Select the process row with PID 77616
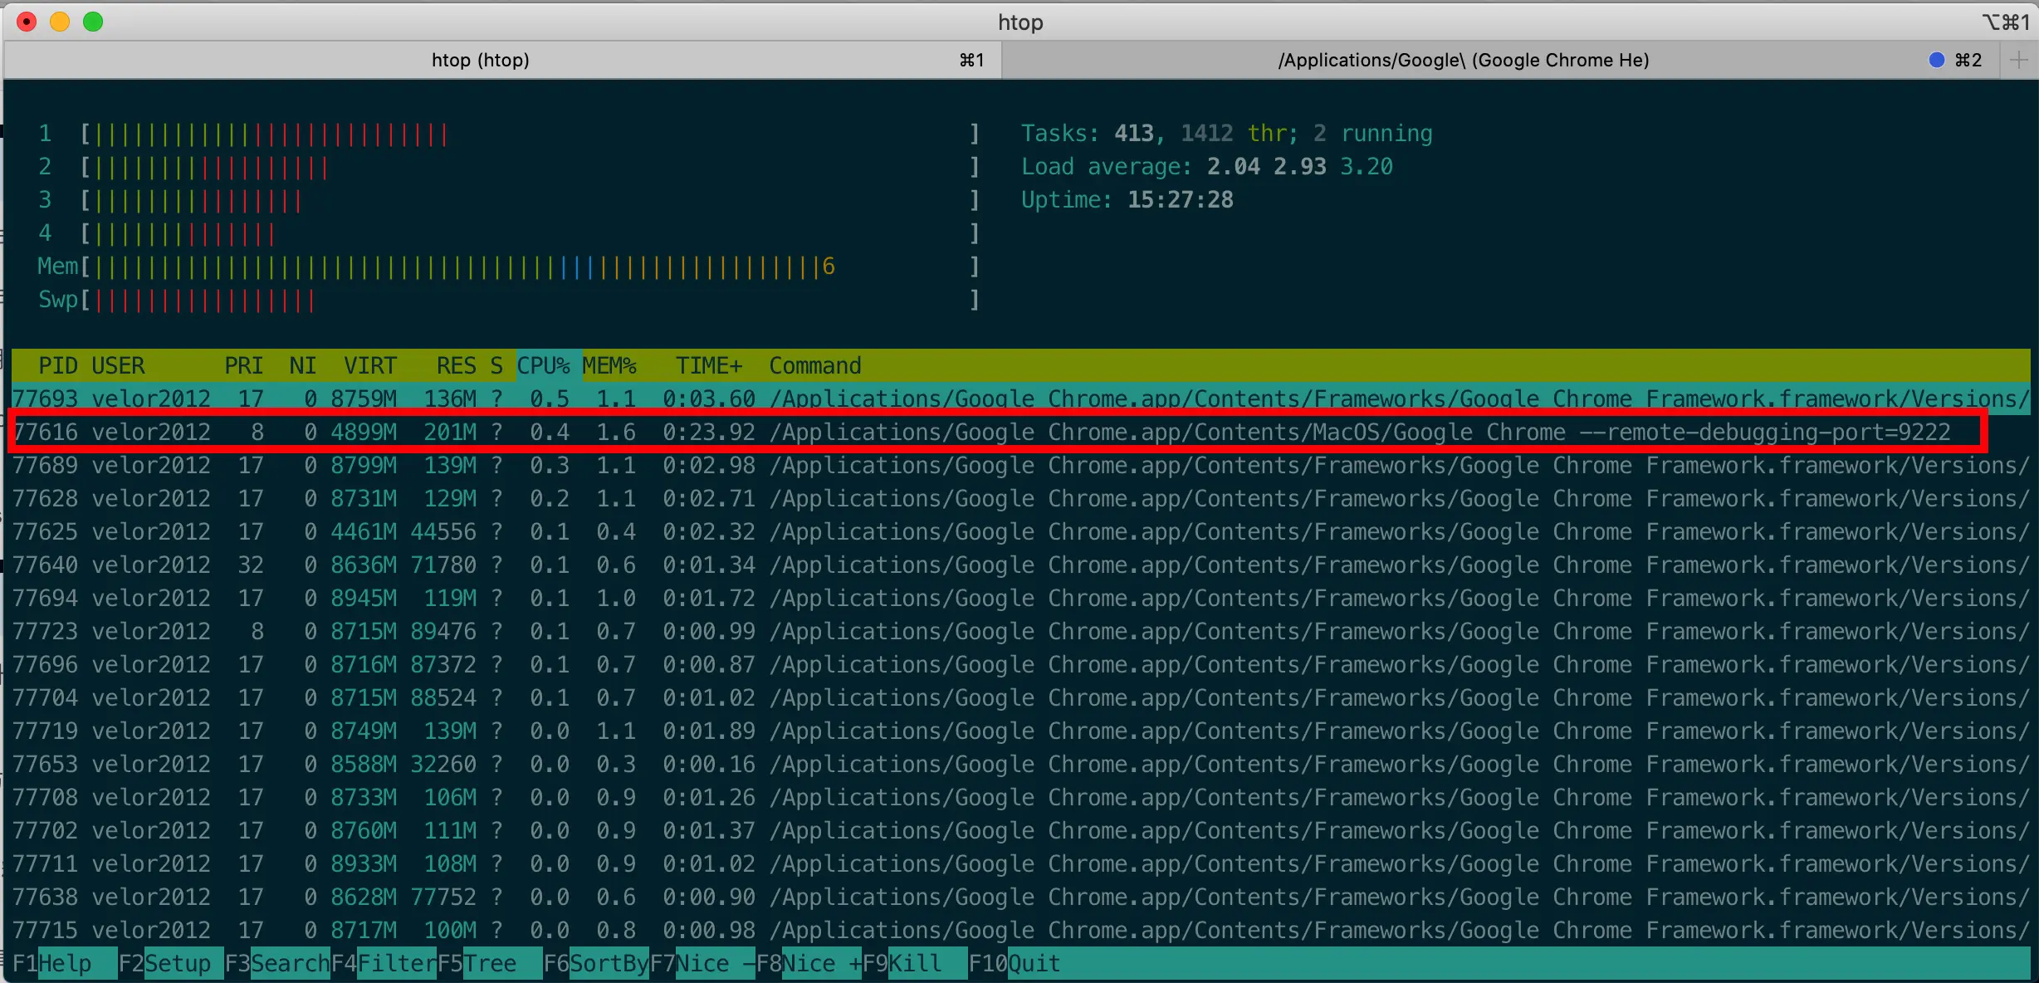Image resolution: width=2039 pixels, height=983 pixels. [x=996, y=432]
